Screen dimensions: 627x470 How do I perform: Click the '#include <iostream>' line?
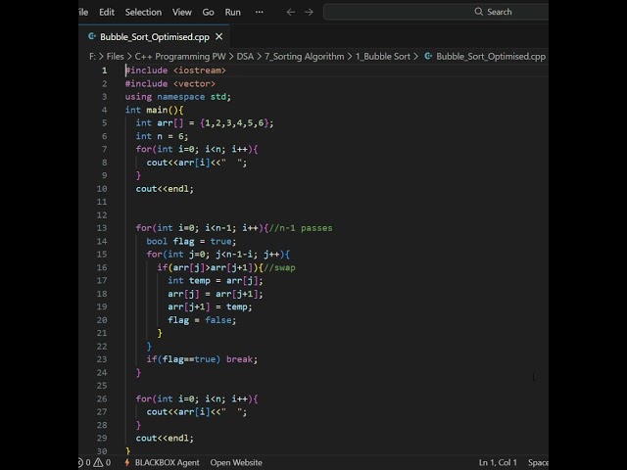(x=175, y=70)
